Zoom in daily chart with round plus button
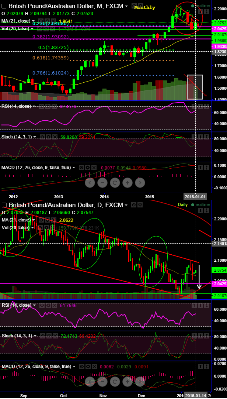 [x=127, y=381]
